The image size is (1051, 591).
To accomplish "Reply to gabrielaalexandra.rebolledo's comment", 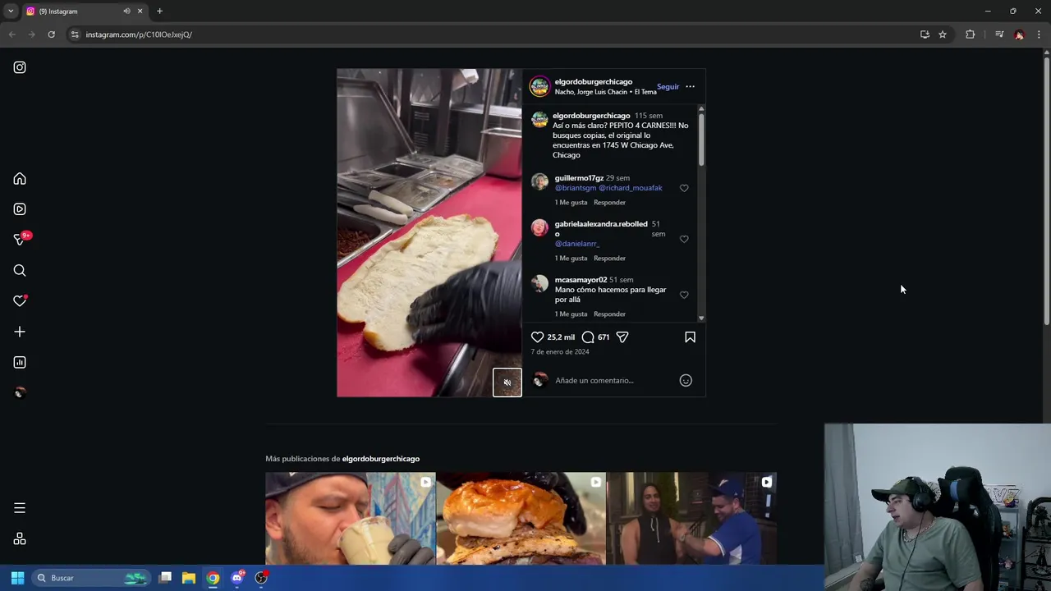I will (609, 258).
